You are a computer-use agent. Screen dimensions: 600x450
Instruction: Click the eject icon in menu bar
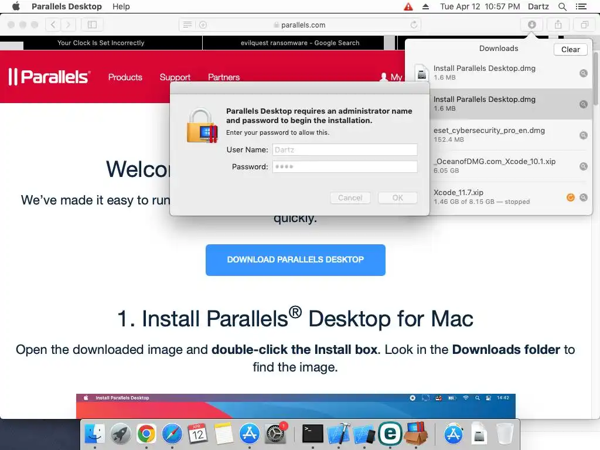(x=425, y=6)
